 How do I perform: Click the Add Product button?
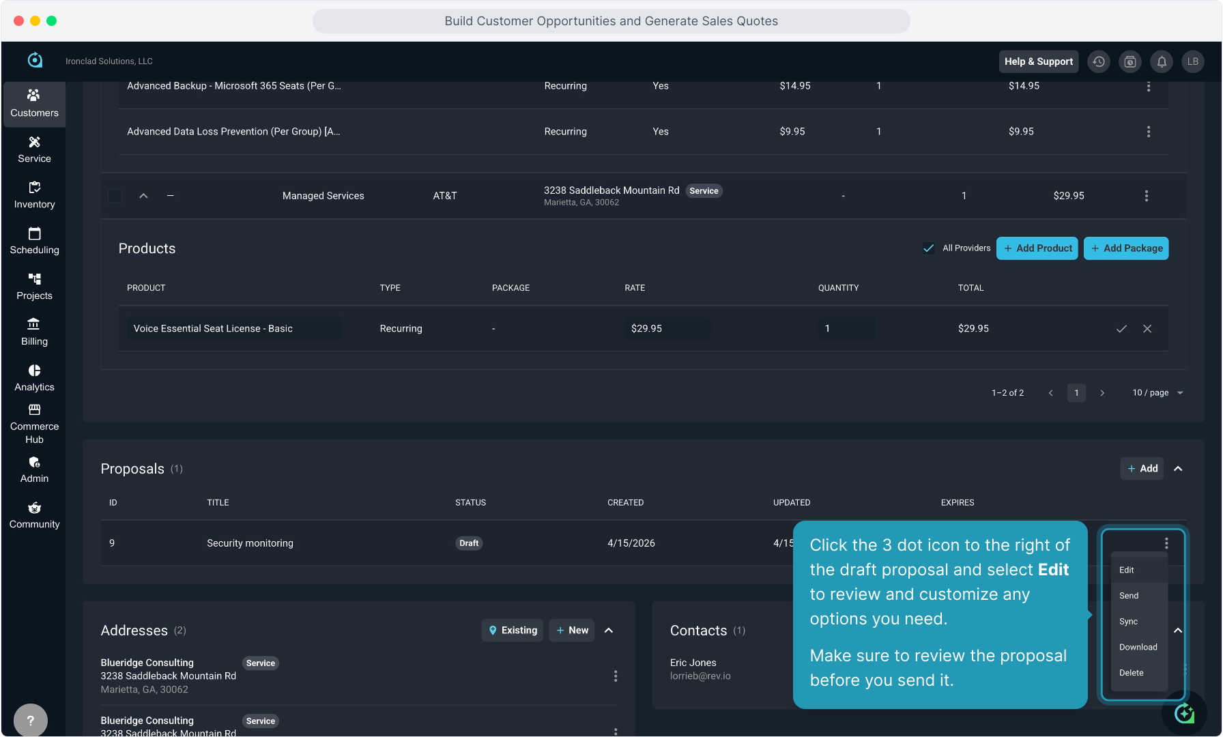tap(1037, 248)
